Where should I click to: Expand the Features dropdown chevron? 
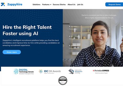[51, 5]
